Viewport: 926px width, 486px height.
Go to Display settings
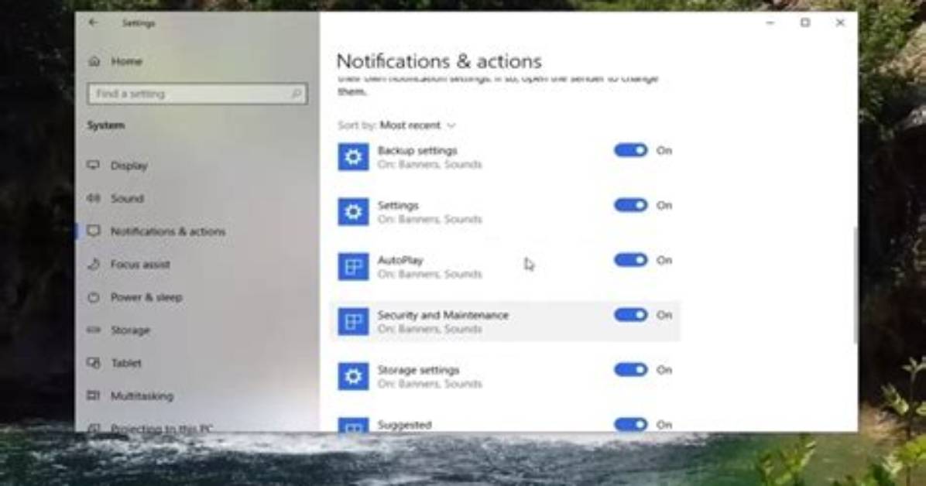pos(129,166)
